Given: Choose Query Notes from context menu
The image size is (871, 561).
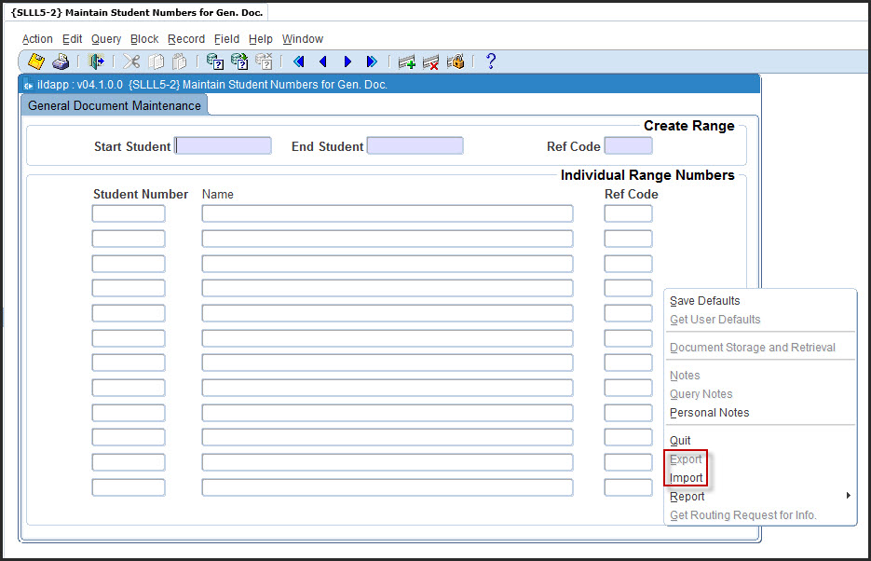Looking at the screenshot, I should point(701,394).
